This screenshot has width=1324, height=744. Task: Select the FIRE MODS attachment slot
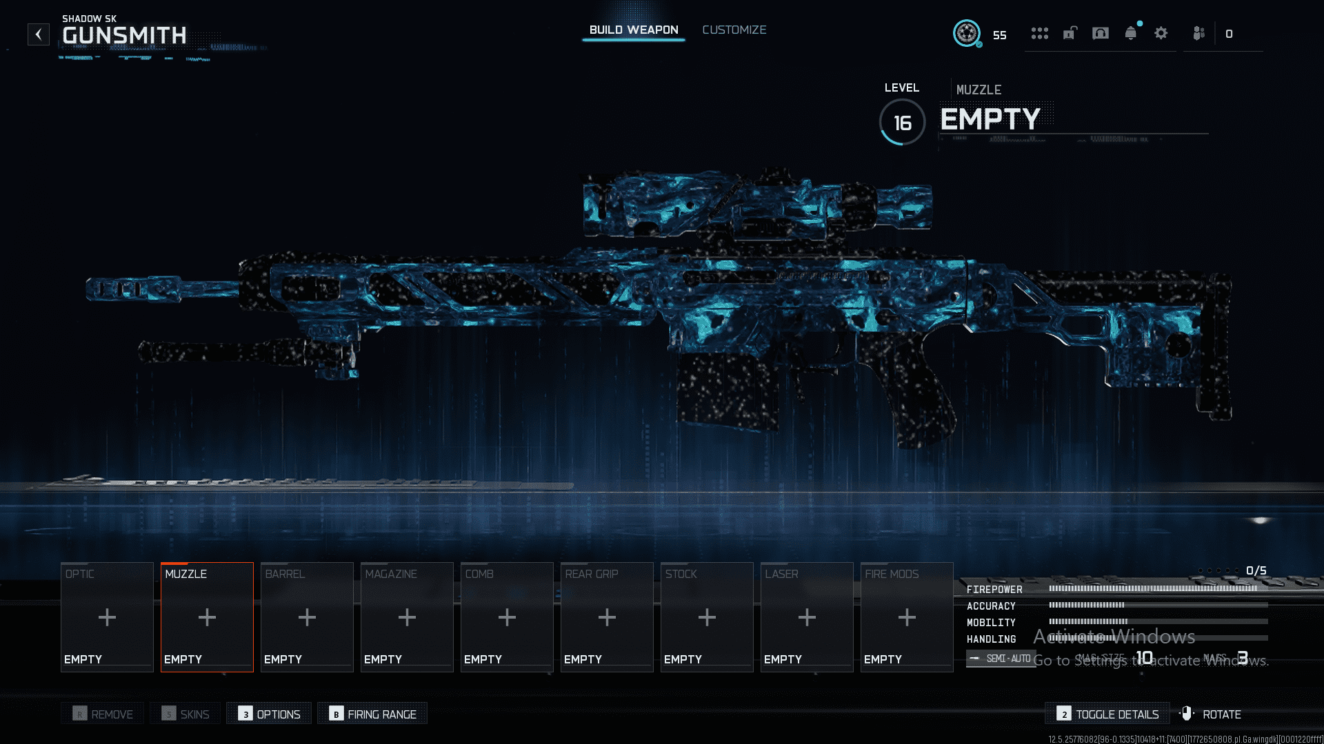tap(907, 617)
